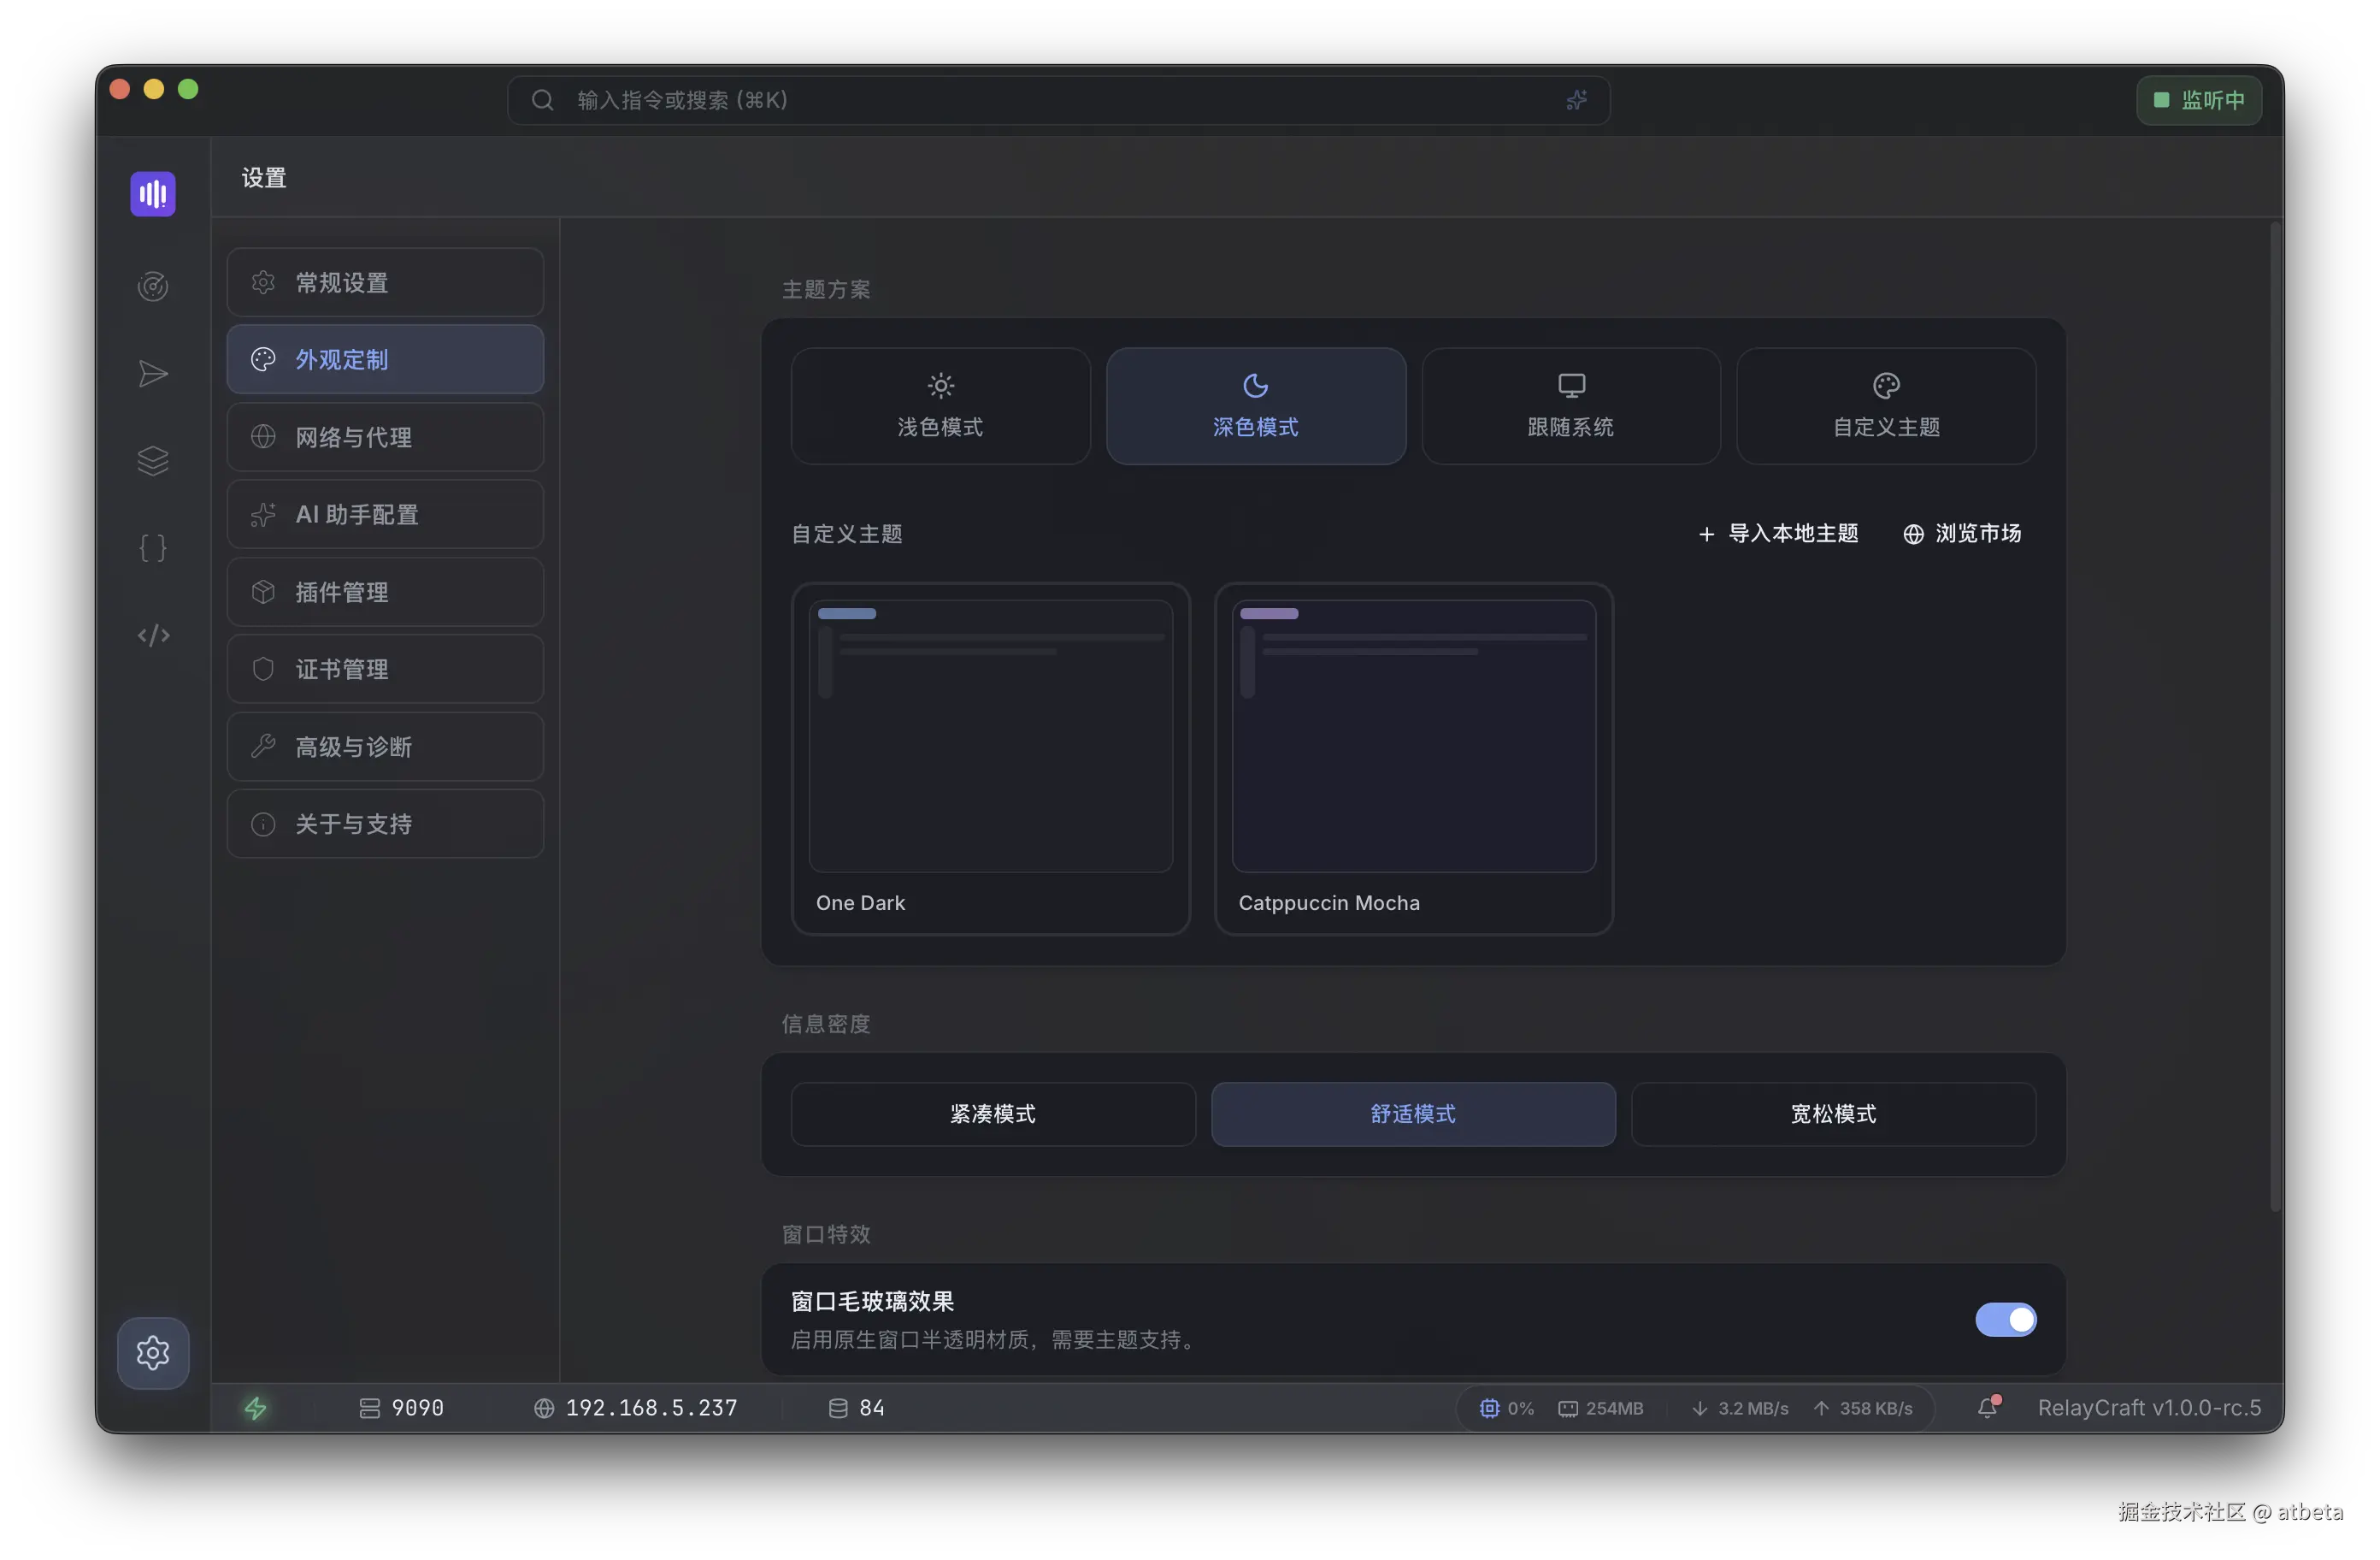This screenshot has width=2380, height=1560.
Task: Open 网络与代理 settings tab
Action: pos(385,437)
